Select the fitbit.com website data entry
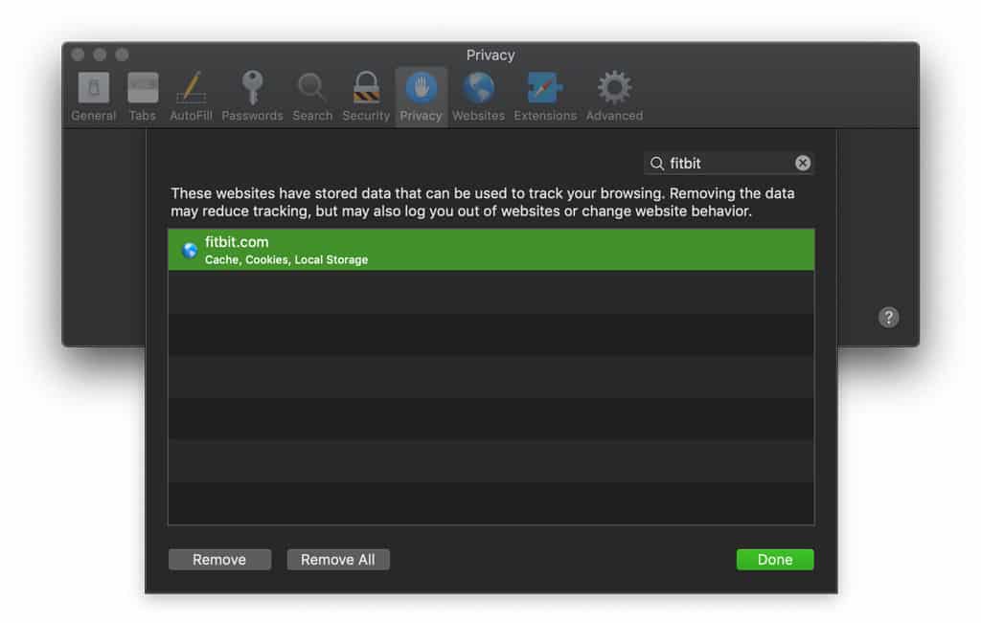 click(490, 250)
